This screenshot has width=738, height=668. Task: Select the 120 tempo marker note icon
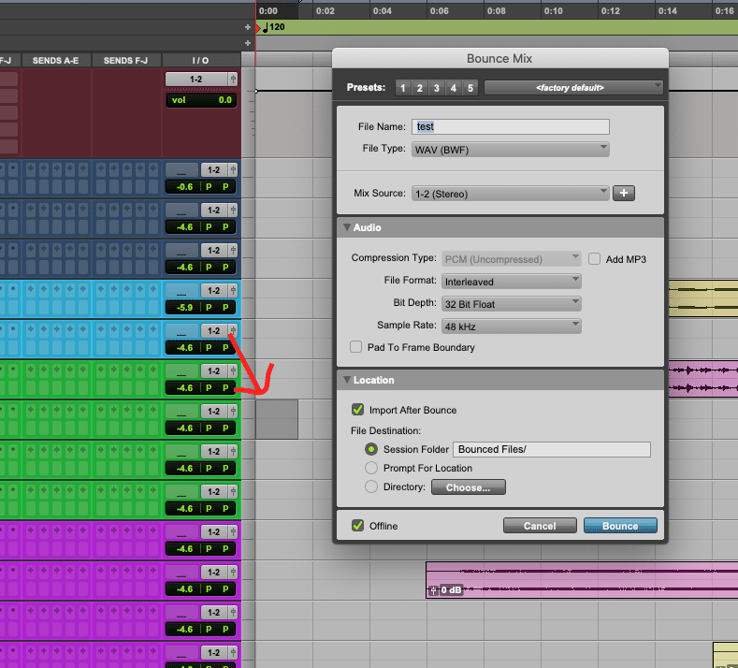[x=266, y=27]
